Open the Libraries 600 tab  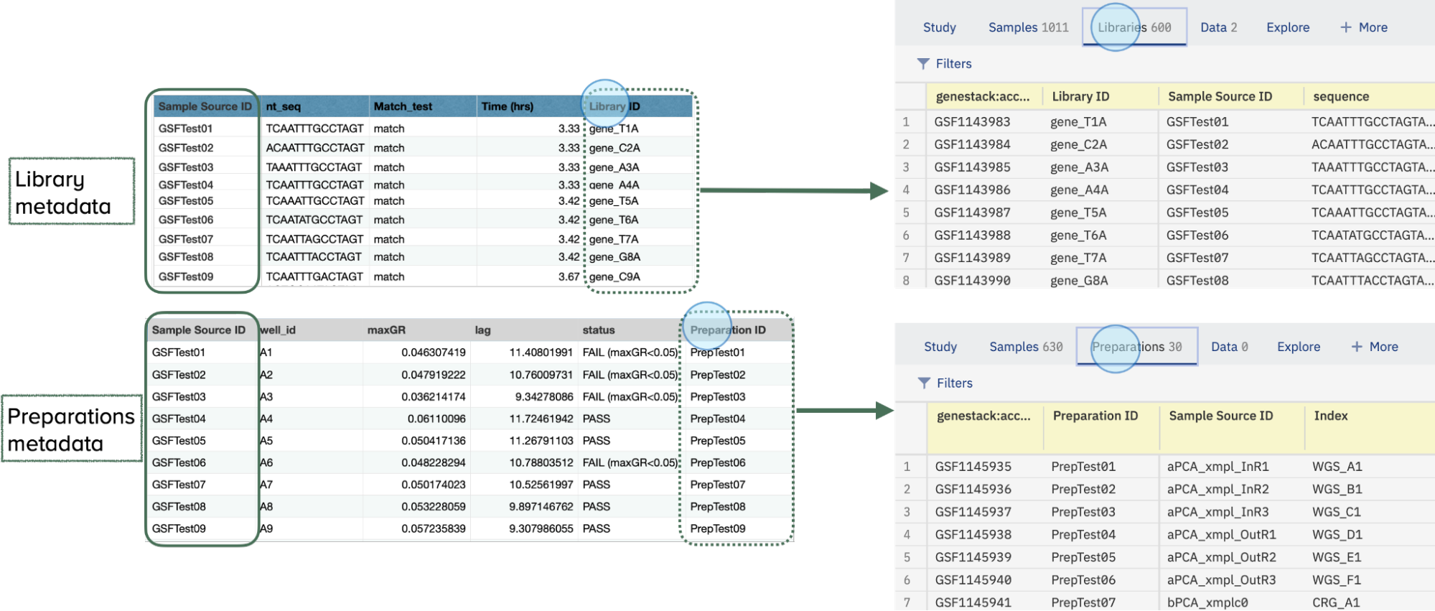click(1133, 27)
